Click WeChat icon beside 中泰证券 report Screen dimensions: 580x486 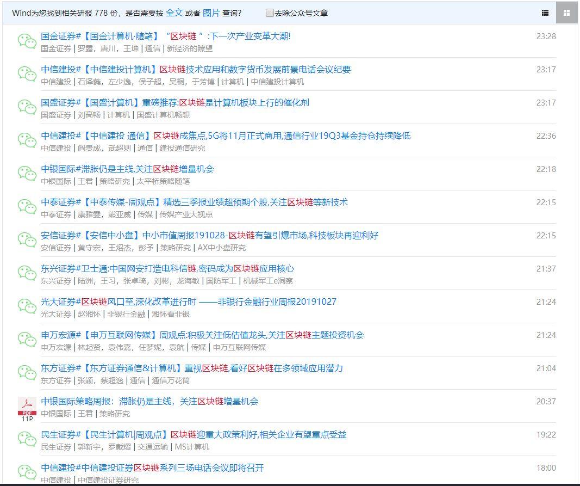tap(27, 207)
